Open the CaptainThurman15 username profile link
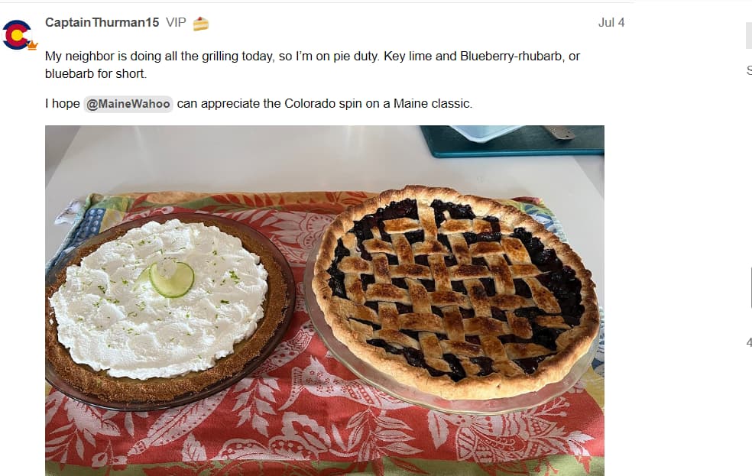752x476 pixels. (102, 22)
